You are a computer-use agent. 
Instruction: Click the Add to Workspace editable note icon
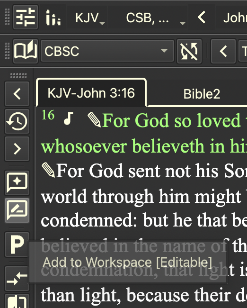coord(17,210)
